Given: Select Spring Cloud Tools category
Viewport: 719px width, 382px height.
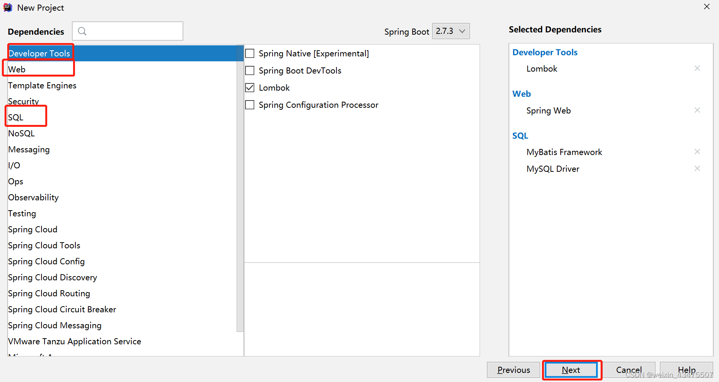Looking at the screenshot, I should [x=122, y=245].
